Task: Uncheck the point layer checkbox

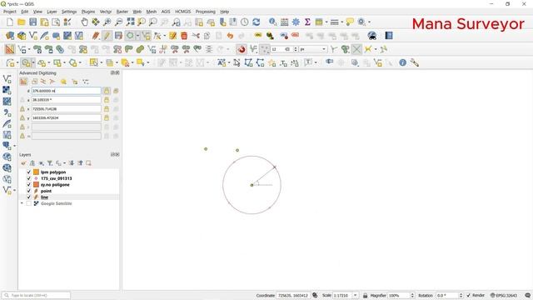Action: [x=29, y=191]
